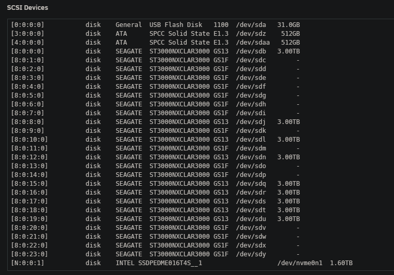Select the GS13 firmware text on /dev/sdn row
Viewport: 394px width, 275px height.
click(x=221, y=157)
